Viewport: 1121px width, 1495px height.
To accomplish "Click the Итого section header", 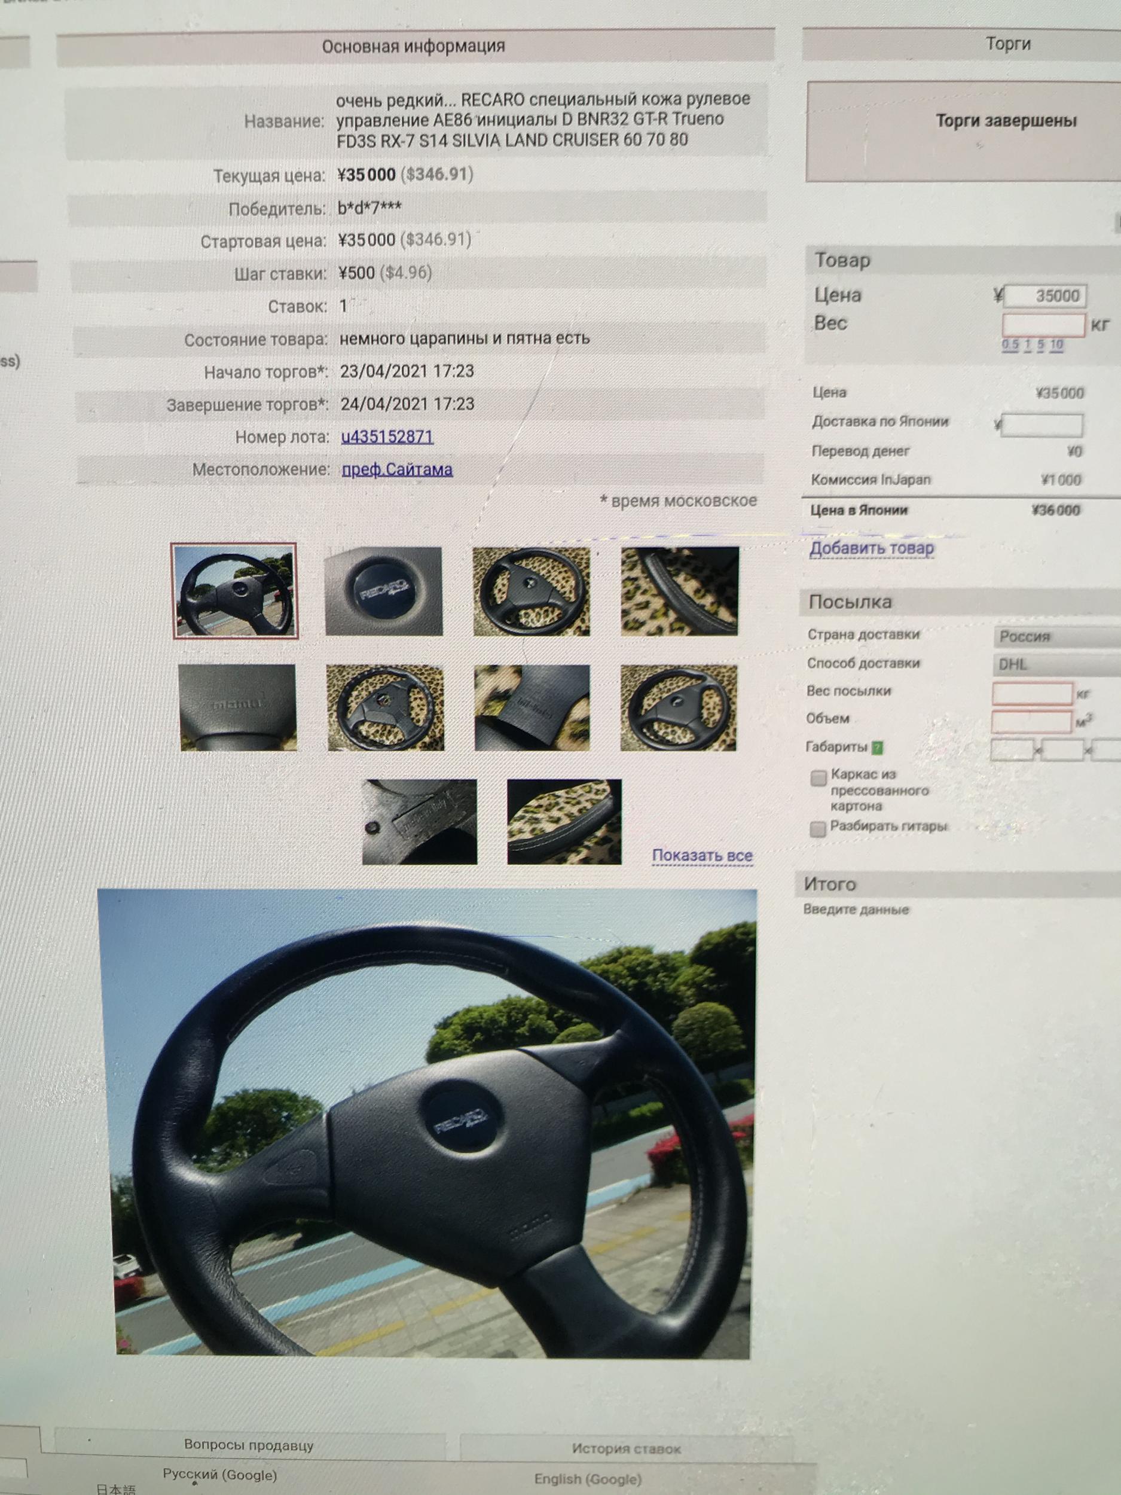I will [960, 884].
